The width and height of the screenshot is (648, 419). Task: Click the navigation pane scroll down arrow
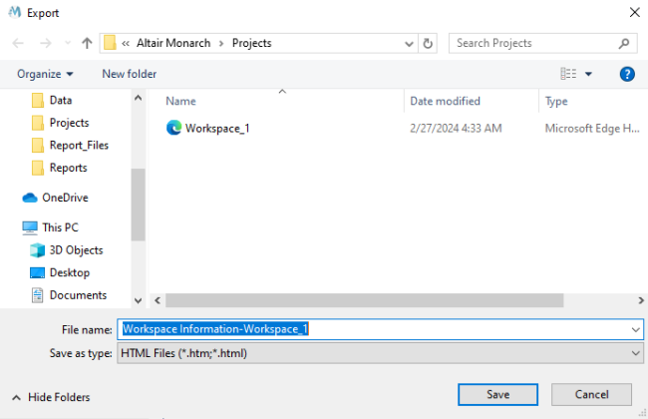click(138, 300)
